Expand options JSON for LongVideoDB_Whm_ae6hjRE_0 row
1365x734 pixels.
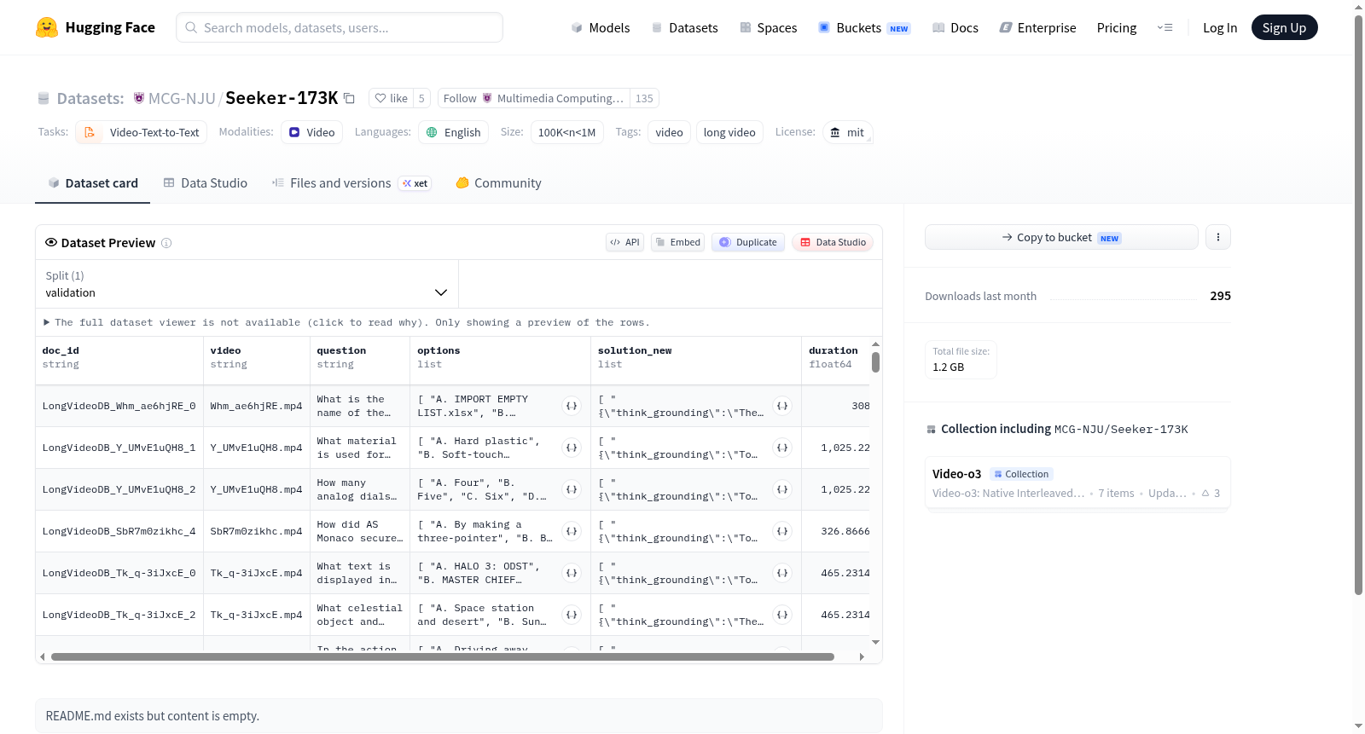[x=572, y=406]
